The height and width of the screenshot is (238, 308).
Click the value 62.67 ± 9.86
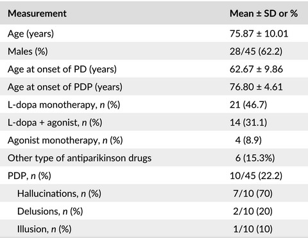click(256, 69)
